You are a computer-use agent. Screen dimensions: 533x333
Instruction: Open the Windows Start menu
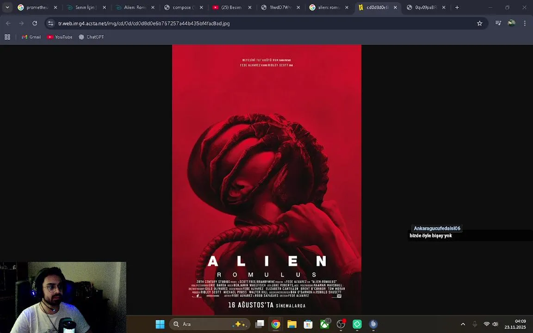click(160, 324)
